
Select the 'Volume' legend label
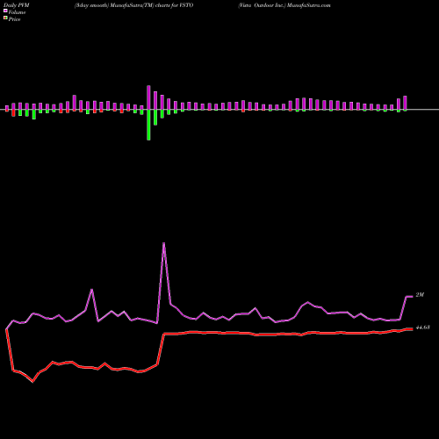point(17,12)
